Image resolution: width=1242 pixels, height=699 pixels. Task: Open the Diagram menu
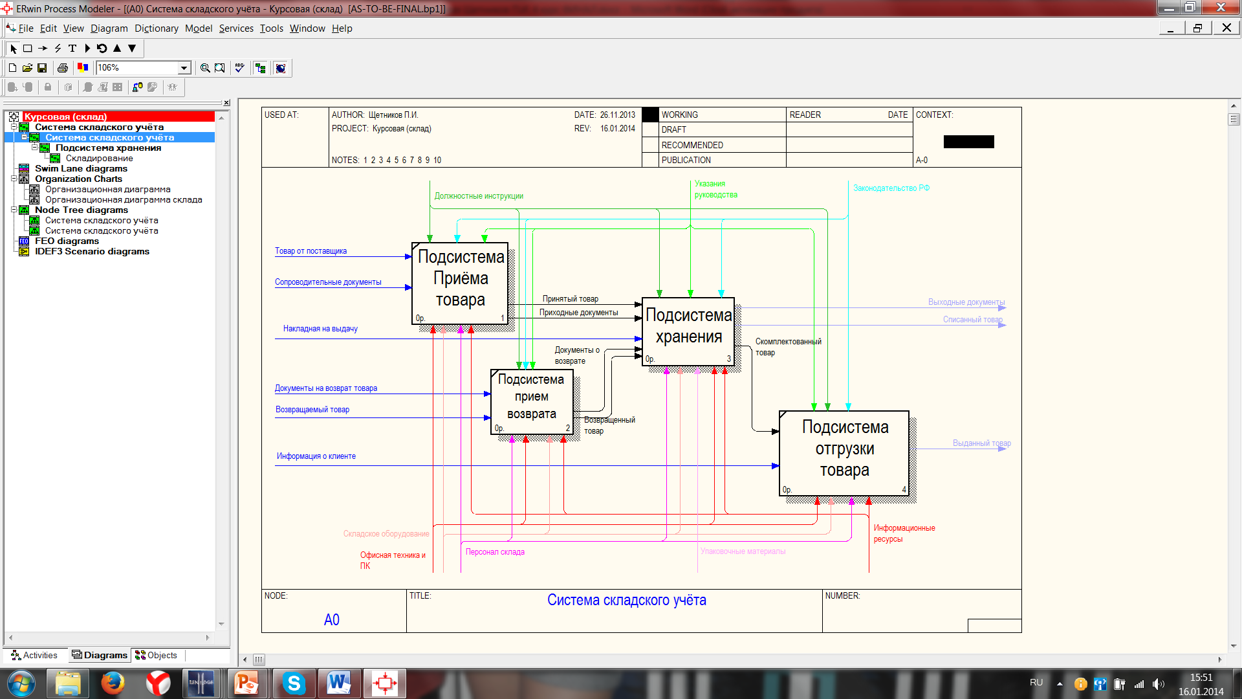pos(109,28)
